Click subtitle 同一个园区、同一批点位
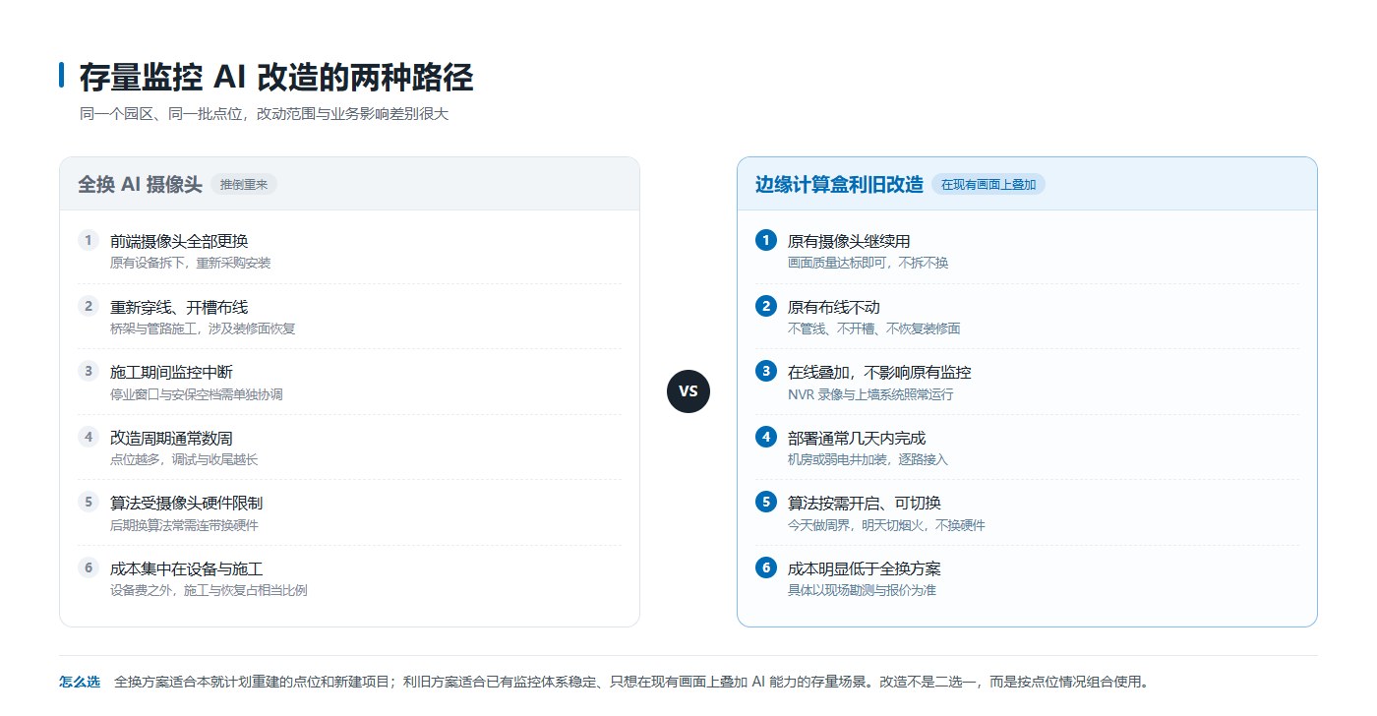1377x716 pixels. click(x=162, y=114)
